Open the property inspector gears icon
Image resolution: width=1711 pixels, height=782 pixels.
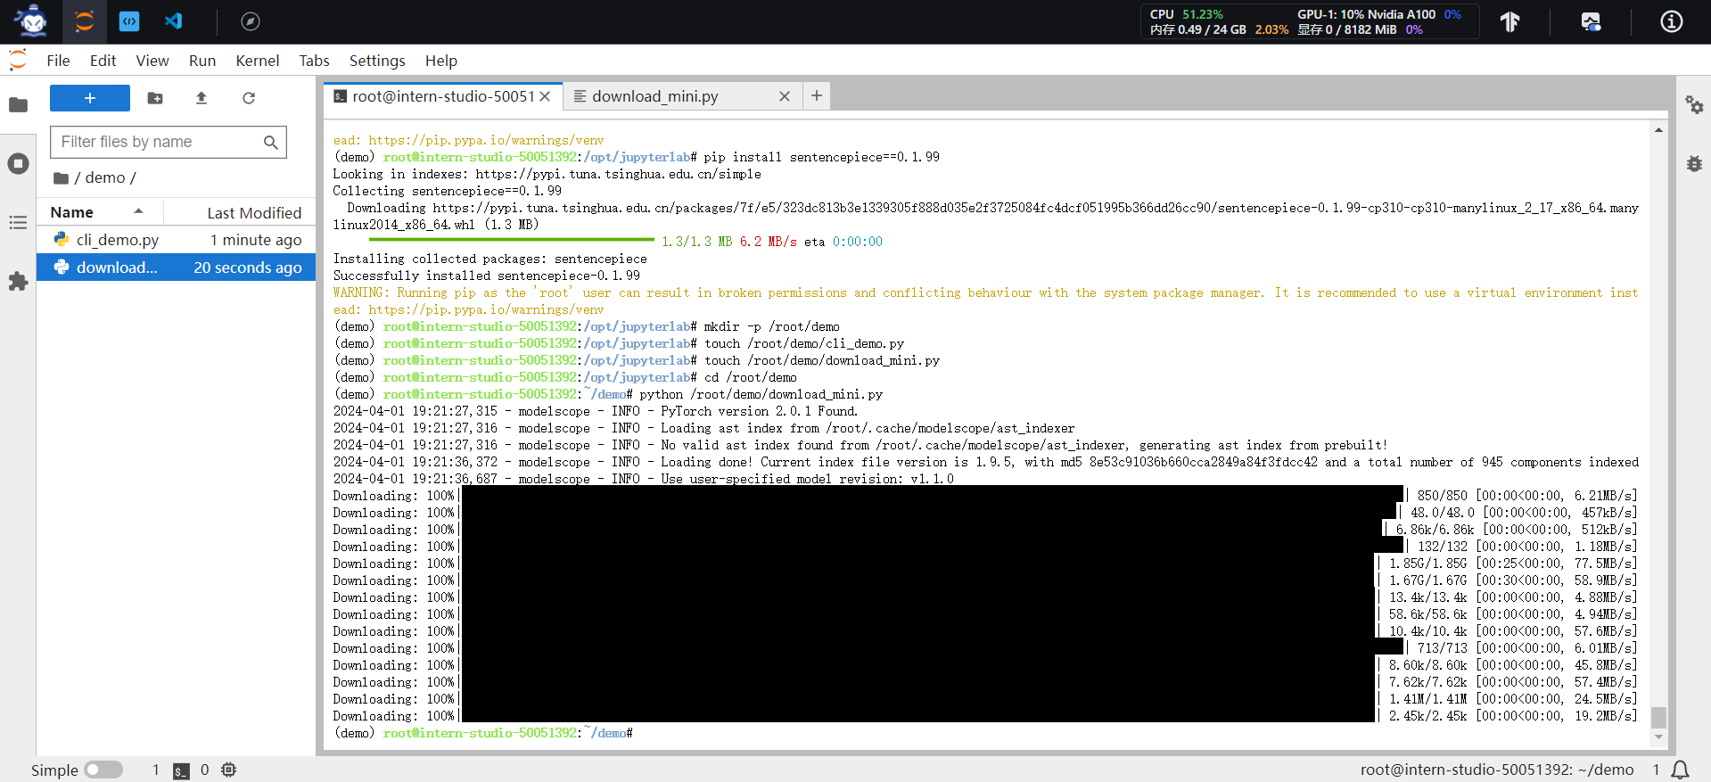(x=1694, y=105)
